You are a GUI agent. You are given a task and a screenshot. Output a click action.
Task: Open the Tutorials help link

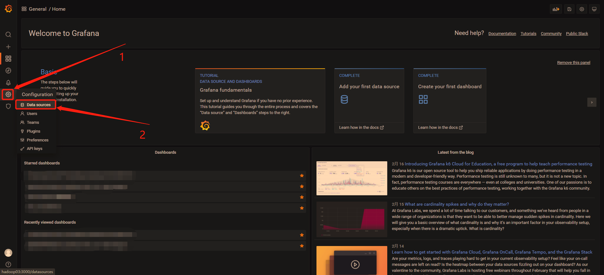point(528,34)
